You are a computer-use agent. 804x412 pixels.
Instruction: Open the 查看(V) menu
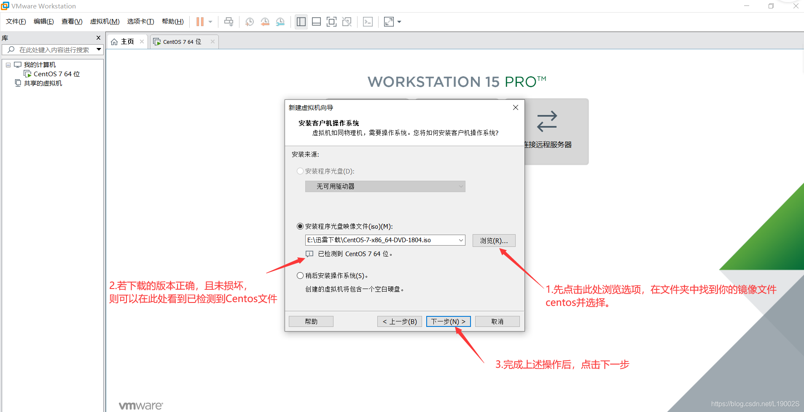72,21
